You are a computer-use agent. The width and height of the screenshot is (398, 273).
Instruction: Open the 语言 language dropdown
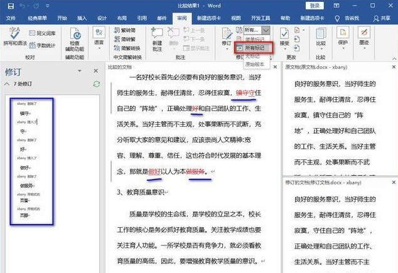click(x=99, y=38)
